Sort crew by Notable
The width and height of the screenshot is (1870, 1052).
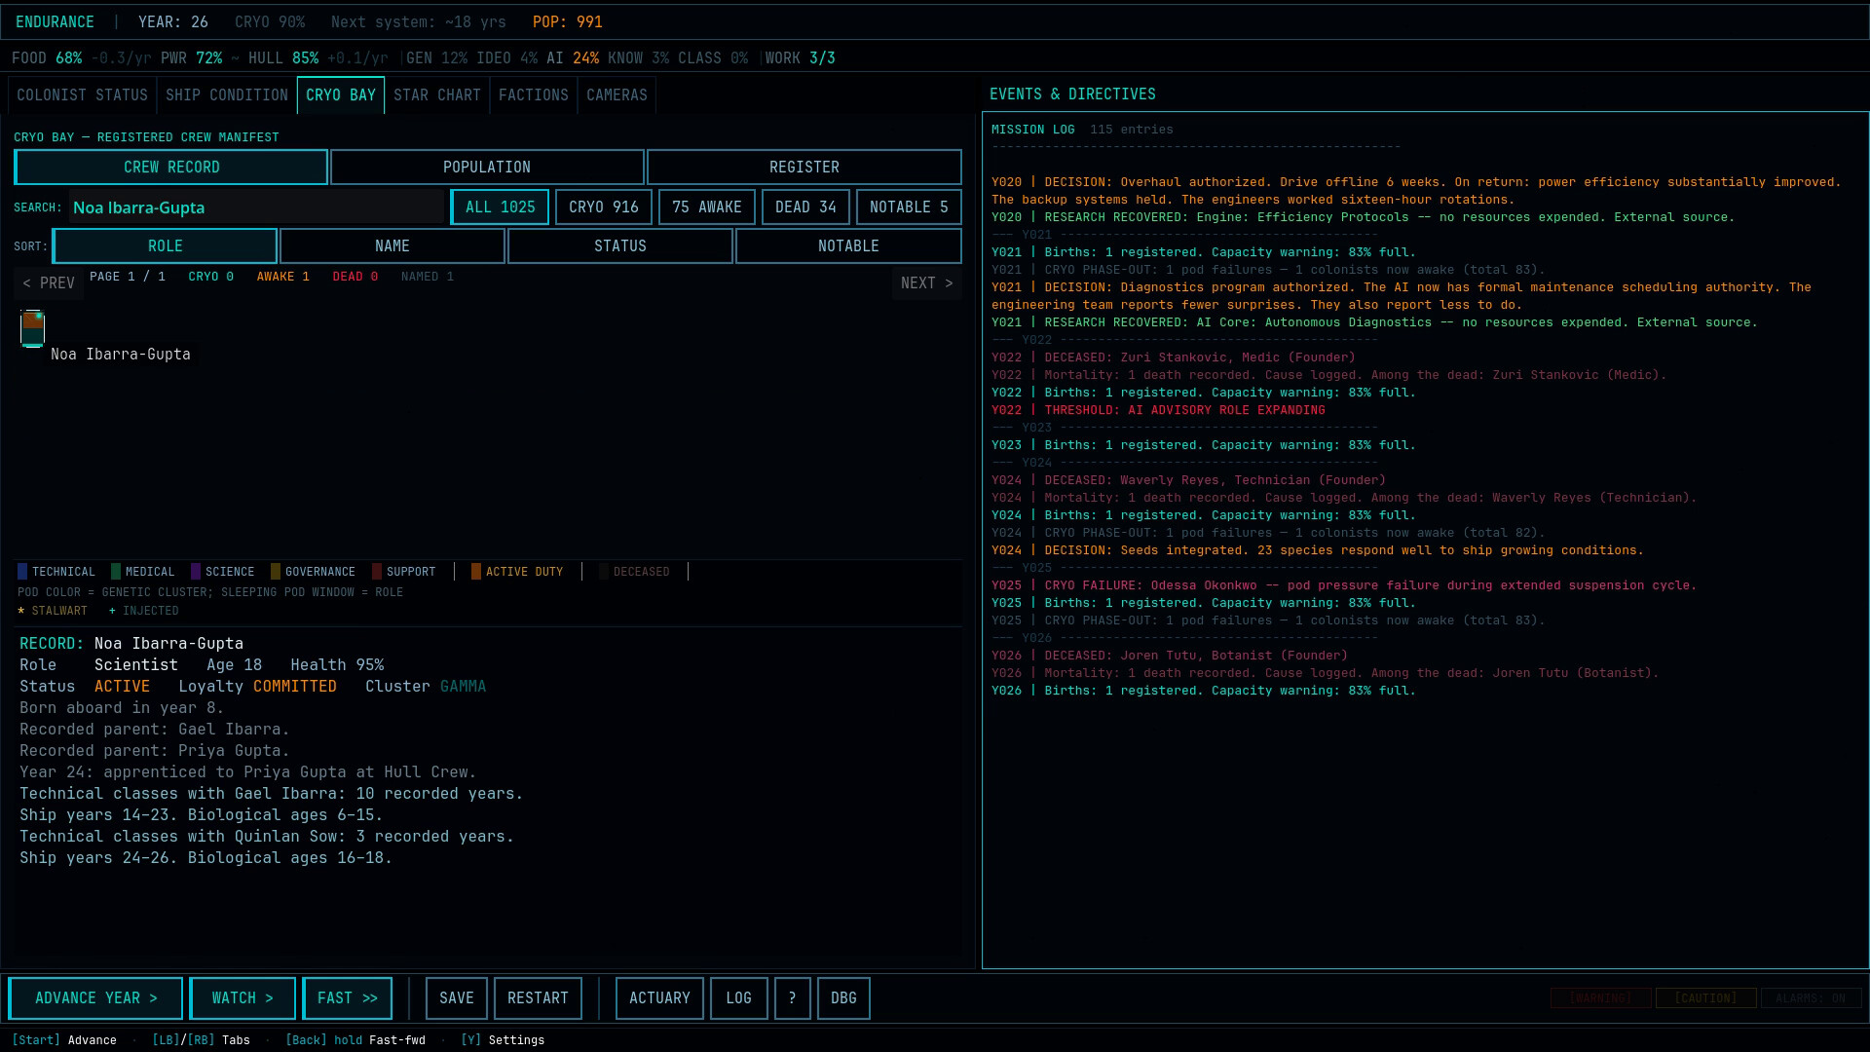pos(848,246)
